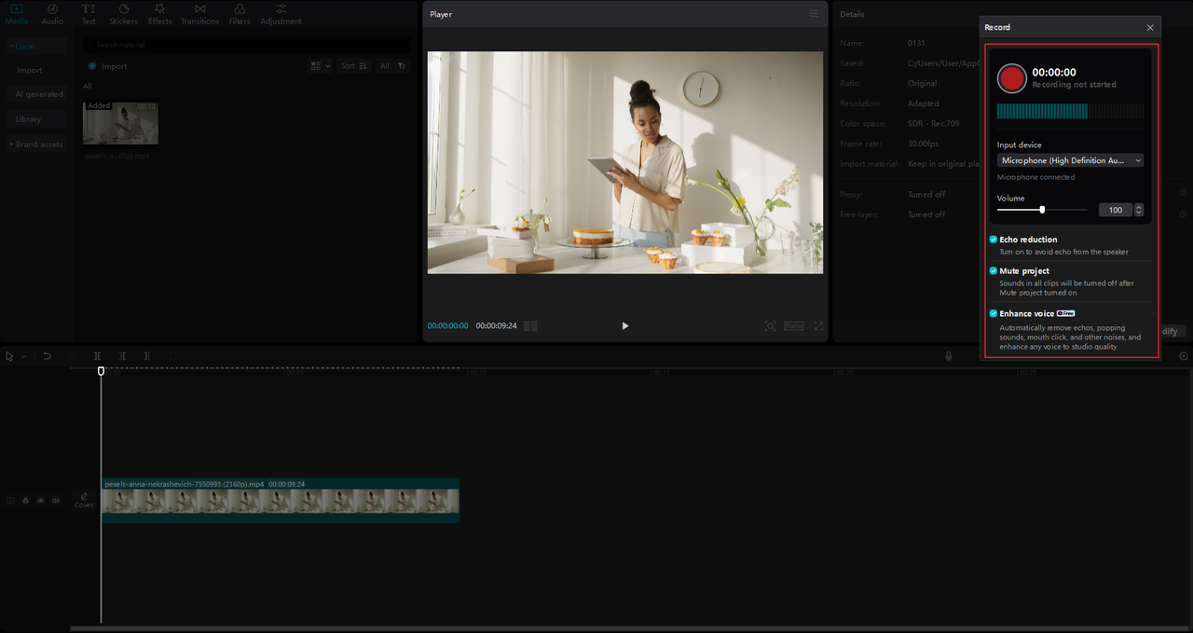Enter fullscreen preview in Player
The height and width of the screenshot is (633, 1193).
click(819, 326)
